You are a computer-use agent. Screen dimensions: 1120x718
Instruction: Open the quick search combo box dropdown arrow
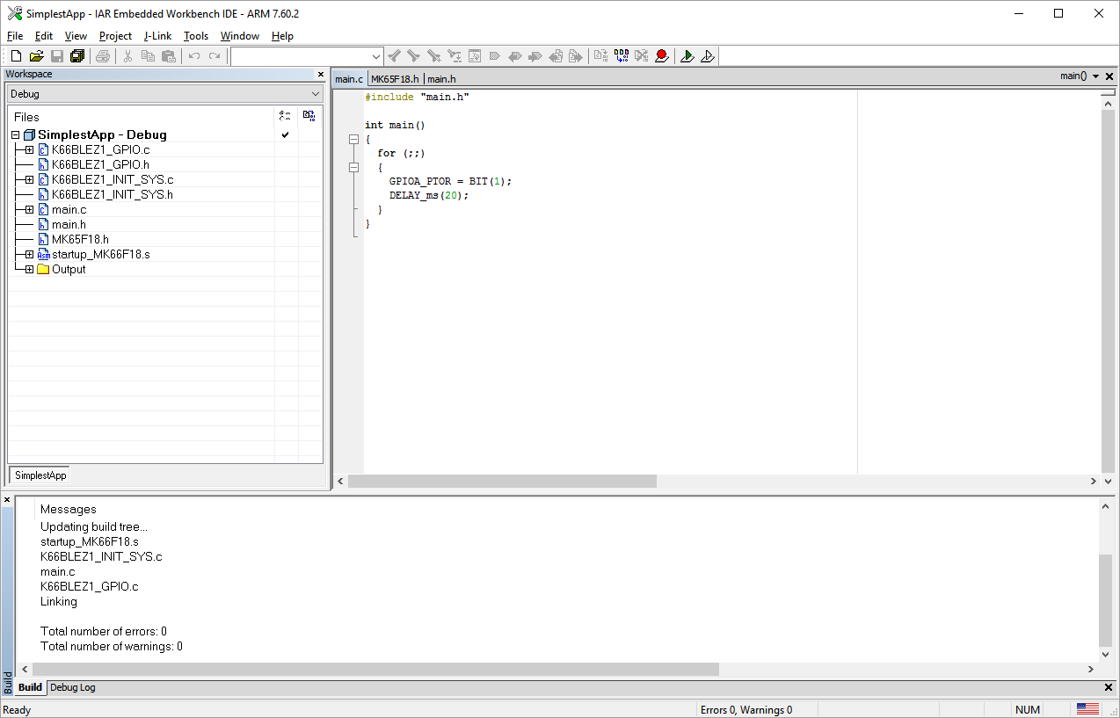coord(376,56)
